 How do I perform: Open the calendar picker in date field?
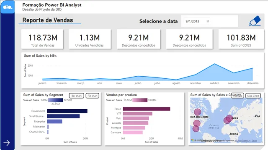point(208,21)
